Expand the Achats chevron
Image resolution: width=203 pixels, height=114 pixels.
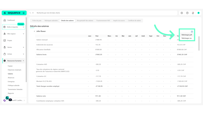[23, 54]
